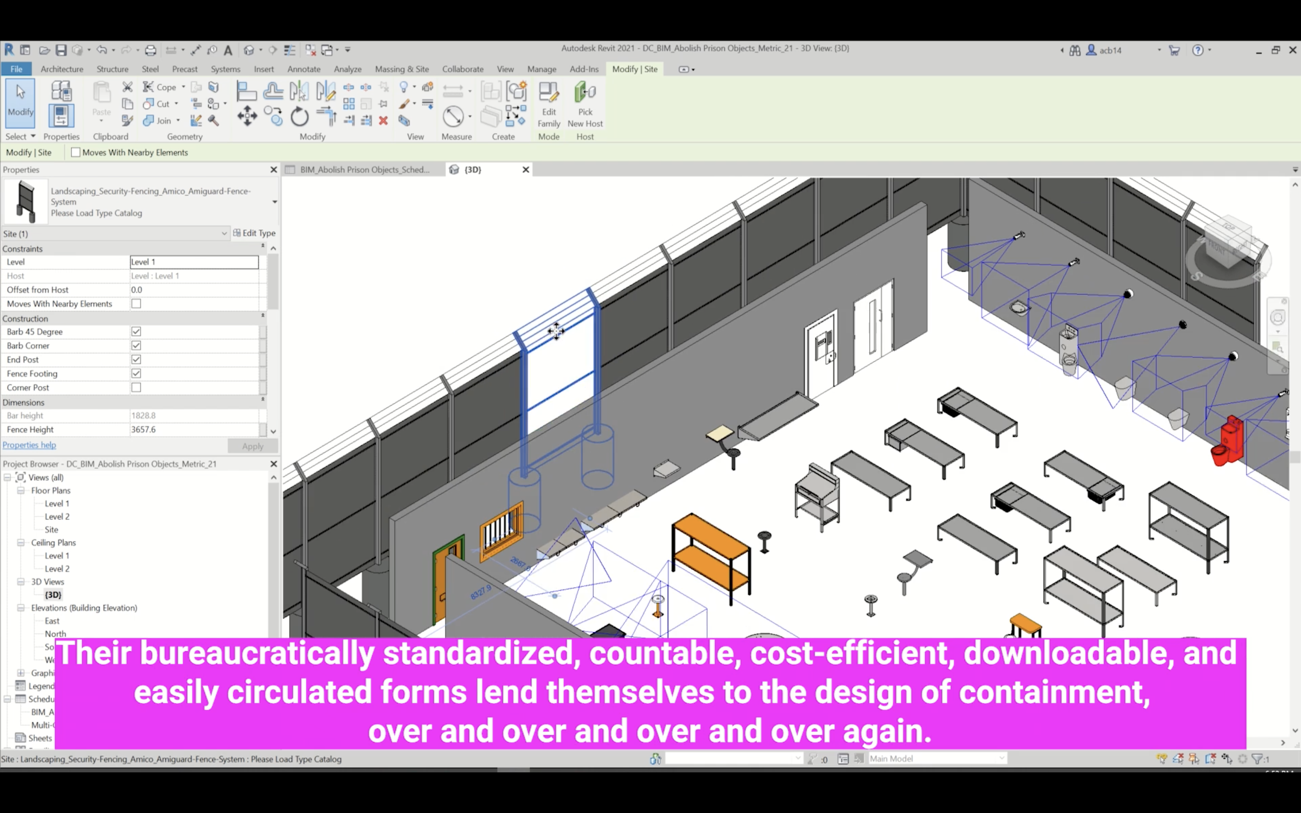Open the family type selector dropdown
Screen dimensions: 1301x813
274,201
